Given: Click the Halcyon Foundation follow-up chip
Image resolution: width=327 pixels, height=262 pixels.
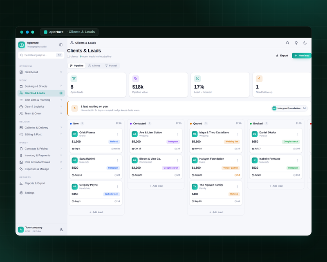Looking at the screenshot, I should [289, 108].
